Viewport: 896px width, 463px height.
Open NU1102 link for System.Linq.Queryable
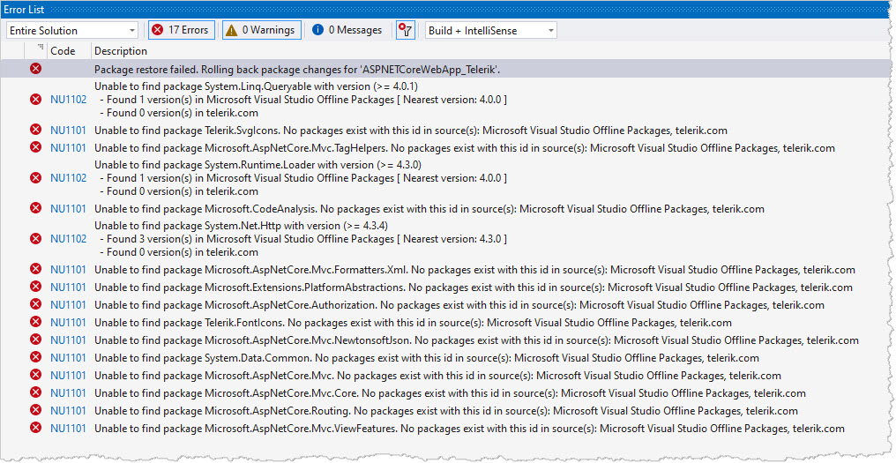pos(68,100)
